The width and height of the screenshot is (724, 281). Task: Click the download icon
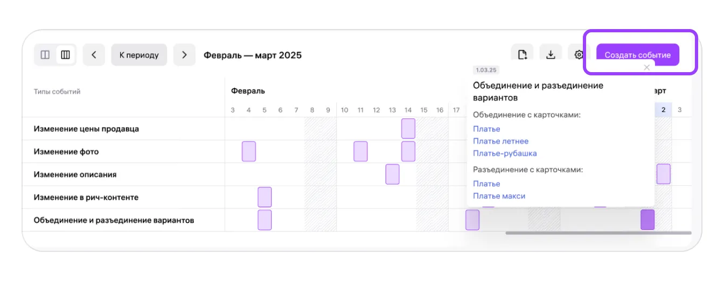click(x=551, y=55)
